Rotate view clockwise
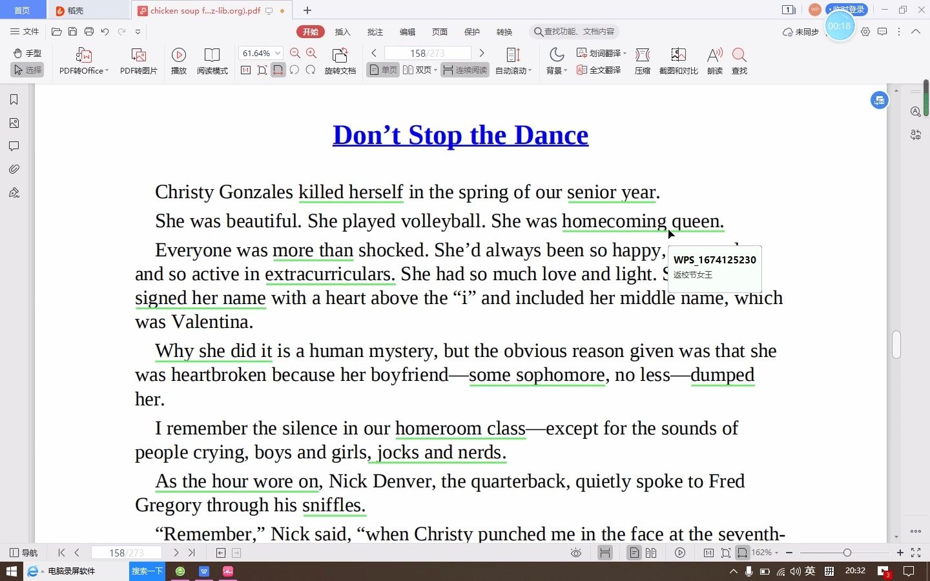The image size is (930, 581). pyautogui.click(x=311, y=70)
